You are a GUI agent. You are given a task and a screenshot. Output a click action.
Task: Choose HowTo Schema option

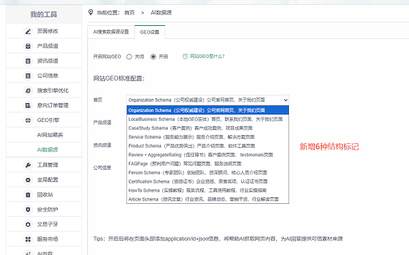[208, 190]
